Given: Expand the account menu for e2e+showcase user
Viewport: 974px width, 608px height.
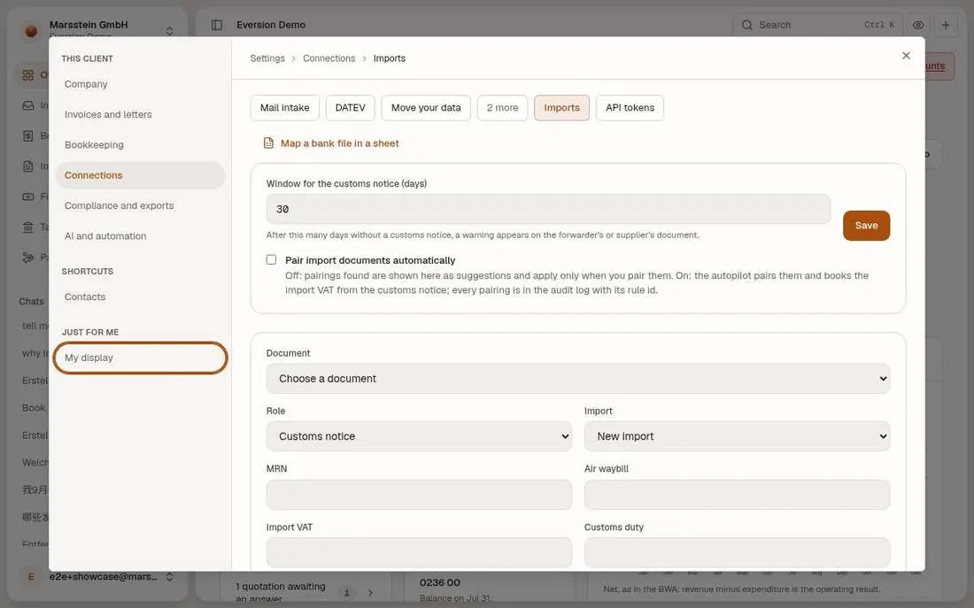Looking at the screenshot, I should (x=170, y=577).
